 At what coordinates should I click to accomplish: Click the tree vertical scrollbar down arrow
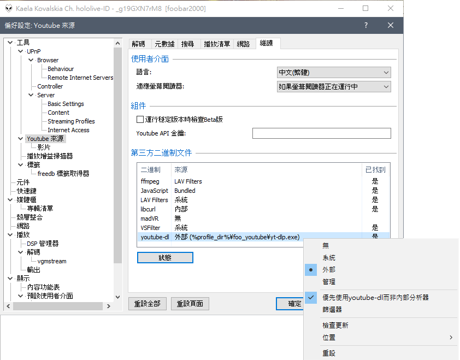click(x=117, y=297)
